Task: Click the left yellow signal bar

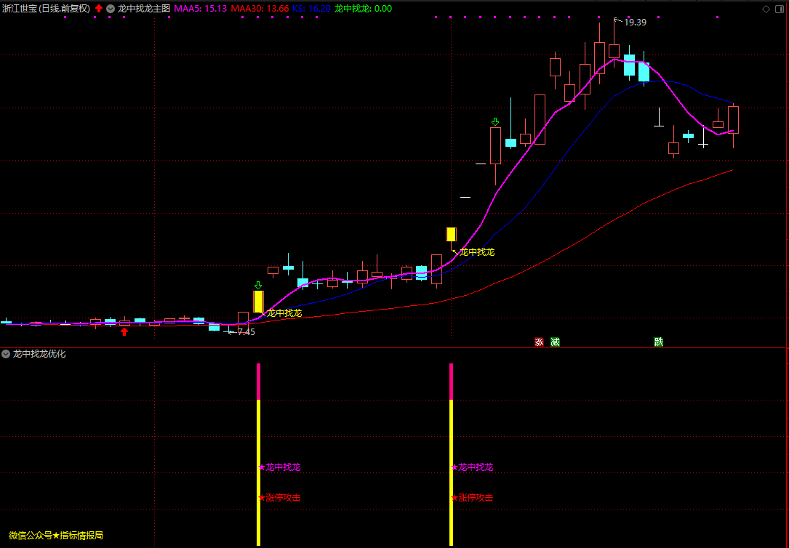Action: tap(259, 472)
